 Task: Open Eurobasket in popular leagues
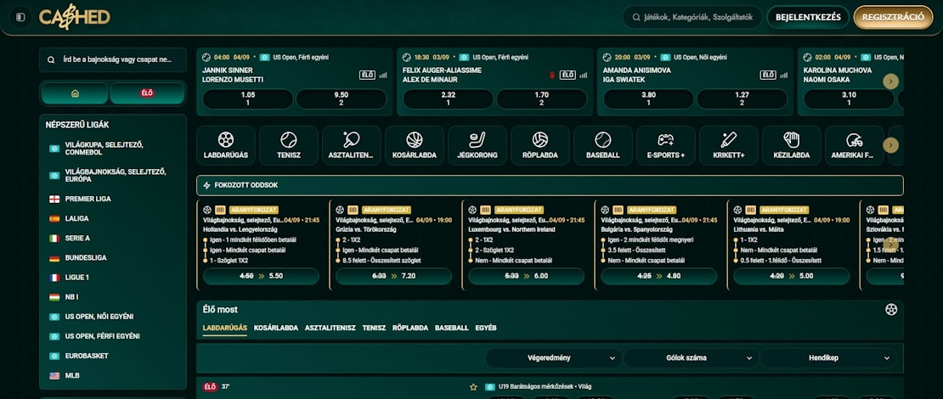[113, 356]
